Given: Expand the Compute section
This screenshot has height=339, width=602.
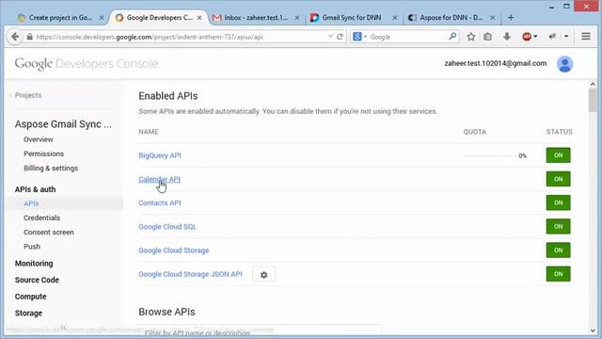Looking at the screenshot, I should tap(31, 297).
